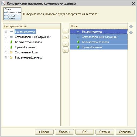The height and width of the screenshot is (137, 137).
Task: Go to next step with Далее button
Action: point(64,132)
